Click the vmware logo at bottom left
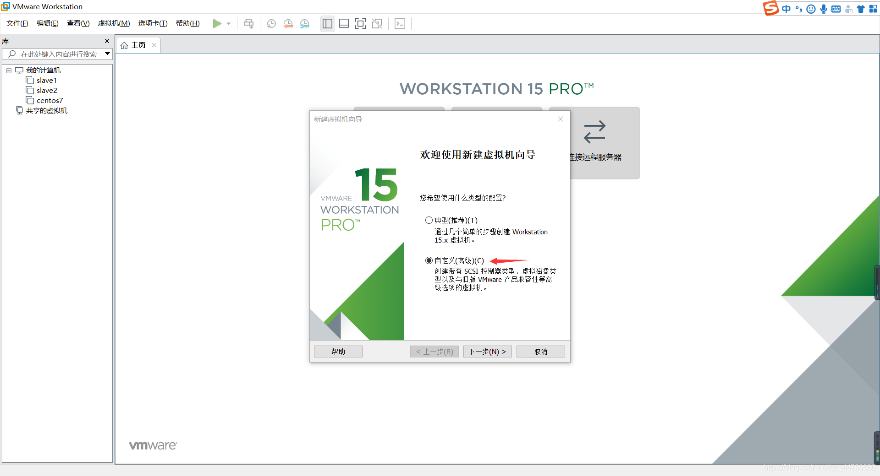Image resolution: width=880 pixels, height=476 pixels. (x=153, y=445)
